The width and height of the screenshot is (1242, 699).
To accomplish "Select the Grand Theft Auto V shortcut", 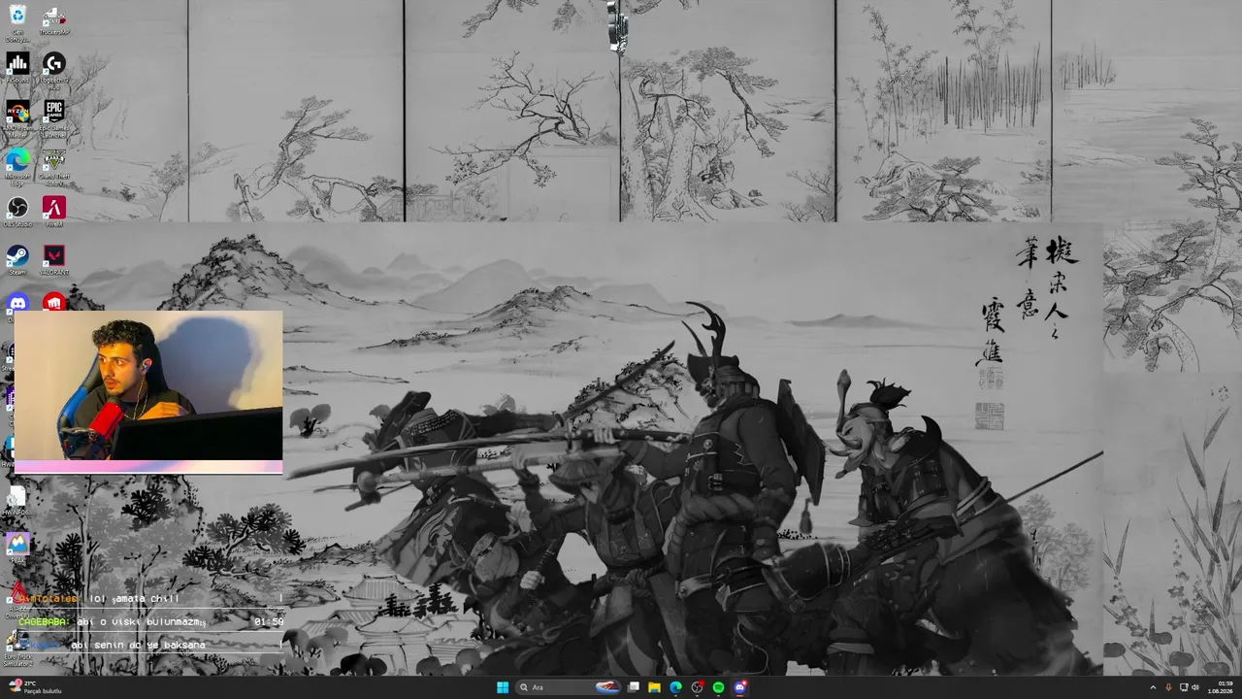I will tap(54, 166).
